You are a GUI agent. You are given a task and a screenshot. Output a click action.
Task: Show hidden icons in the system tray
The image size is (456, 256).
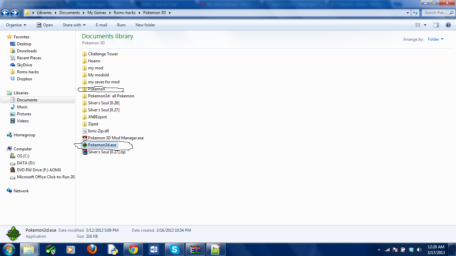tap(379, 250)
